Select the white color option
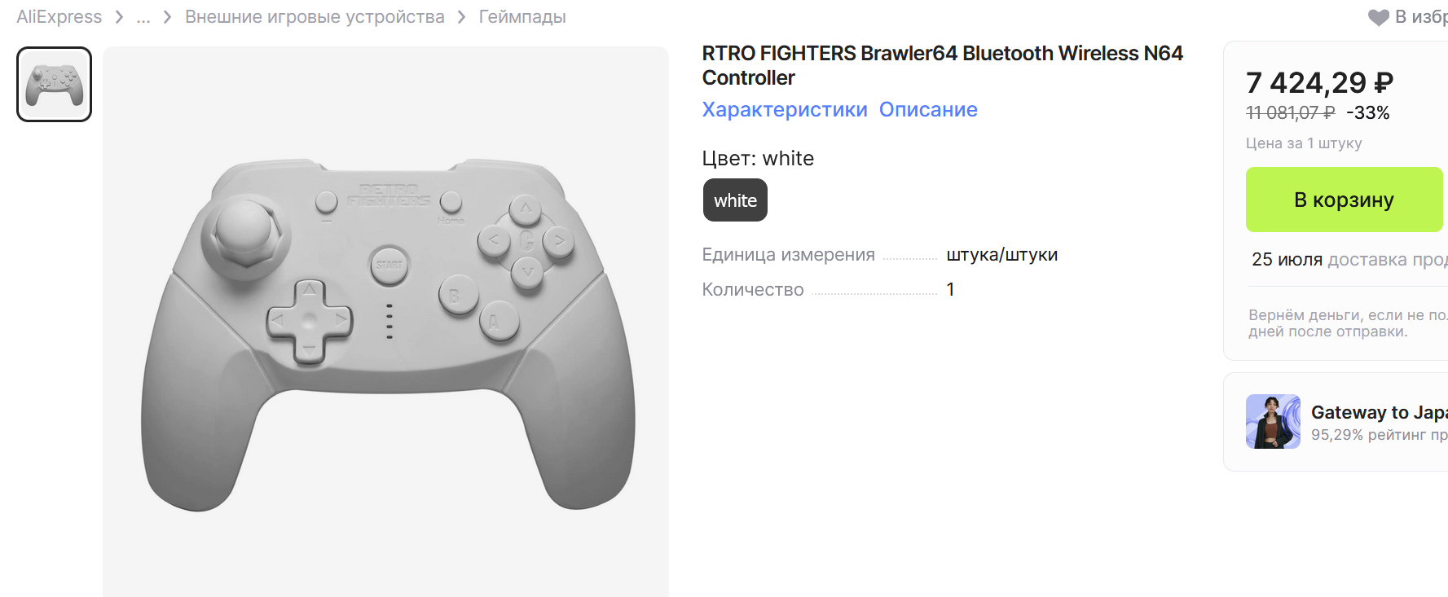The height and width of the screenshot is (597, 1448). pyautogui.click(x=735, y=200)
